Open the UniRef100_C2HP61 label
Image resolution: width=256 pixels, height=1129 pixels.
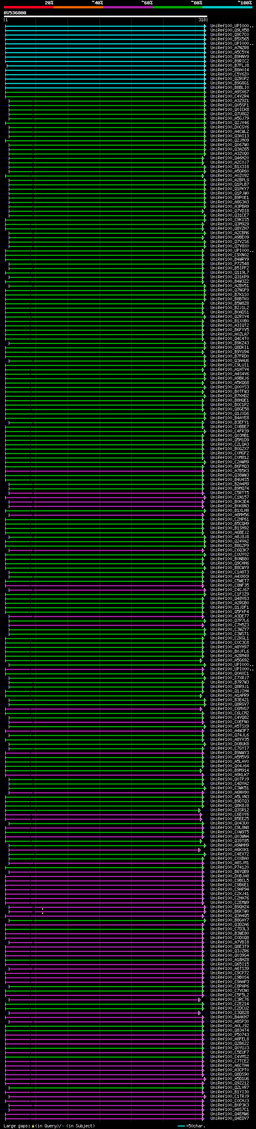230,519
